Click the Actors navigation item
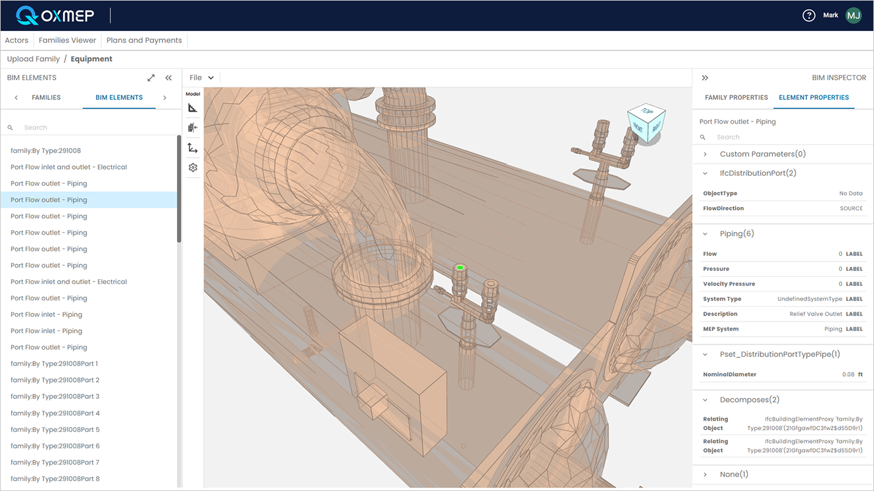Screen dimensions: 874x491 click(x=16, y=39)
